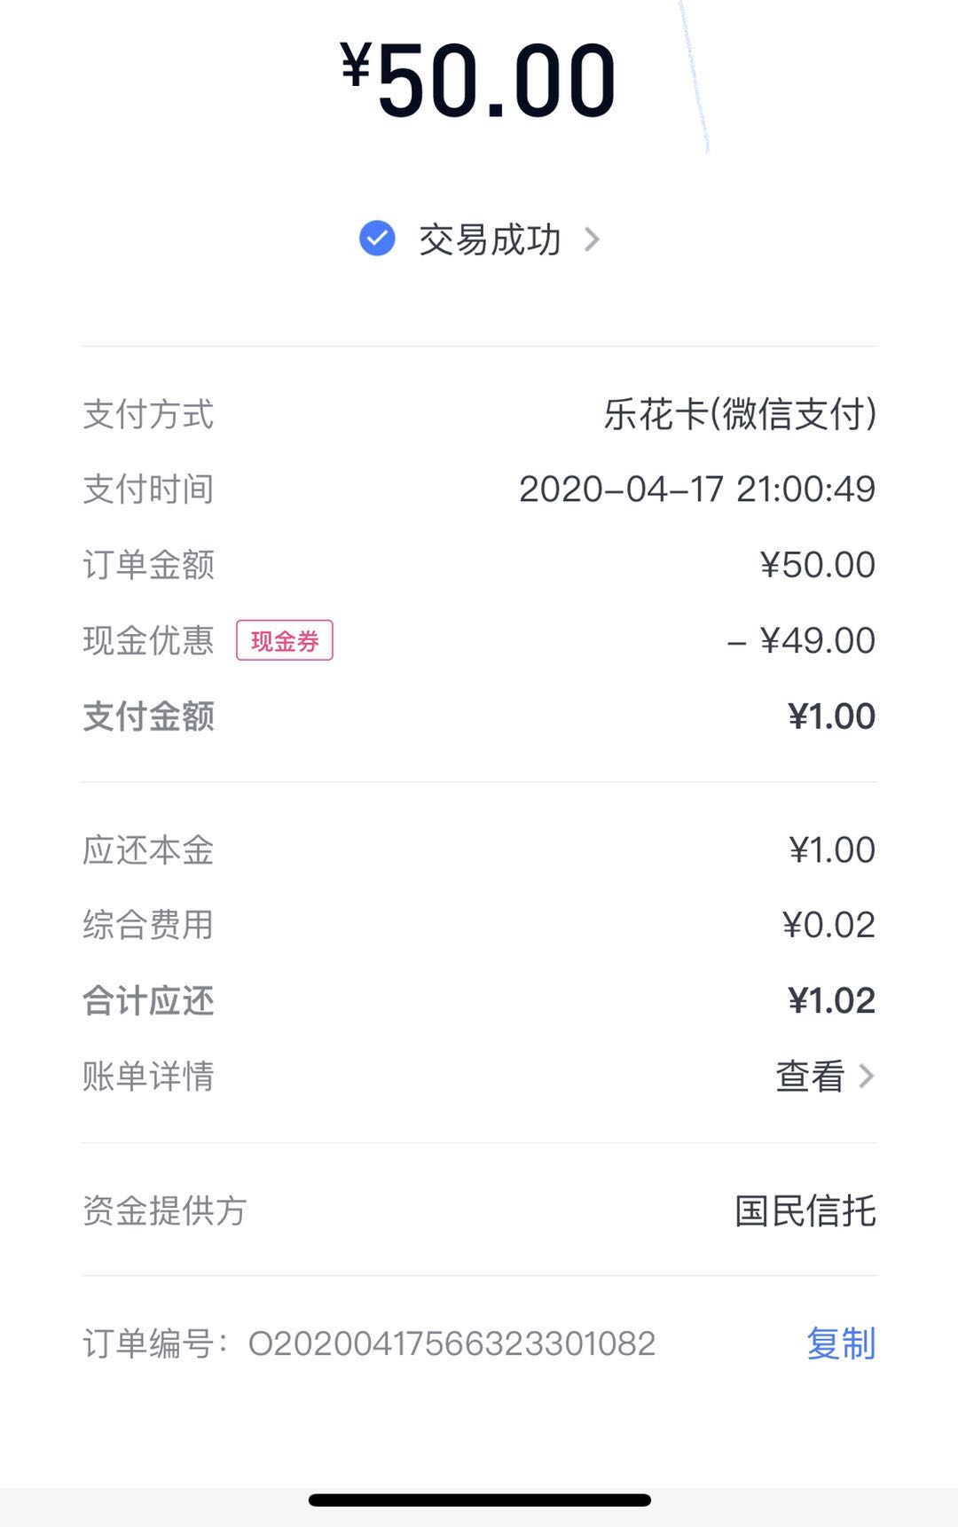Open bill details via 查看
This screenshot has width=958, height=1527.
[x=809, y=1077]
